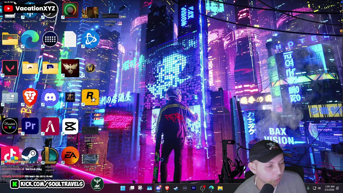Open Premiere Pro from the taskbar
The height and width of the screenshot is (193, 343).
tap(193, 188)
